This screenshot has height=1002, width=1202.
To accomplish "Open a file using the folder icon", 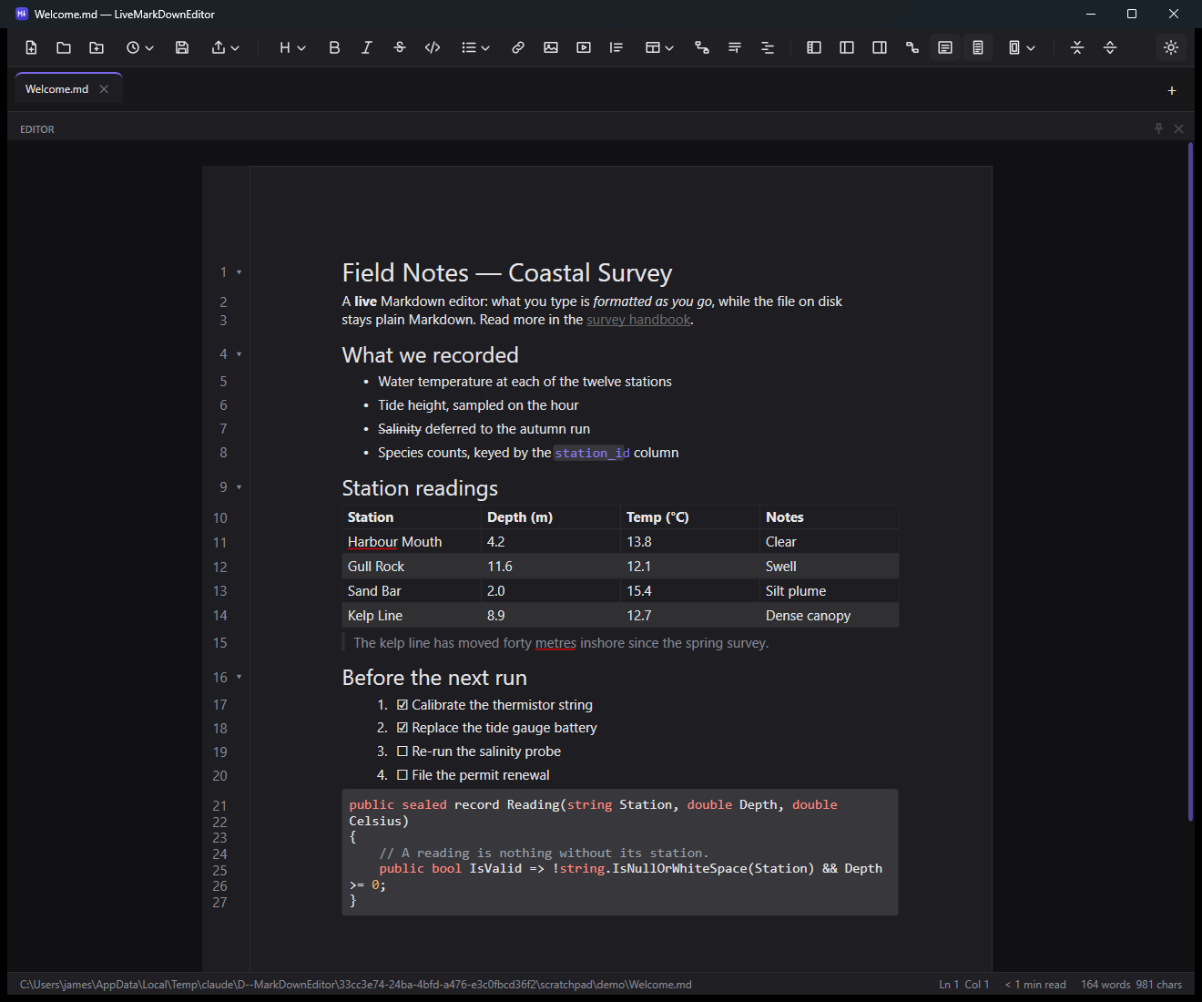I will pos(64,47).
